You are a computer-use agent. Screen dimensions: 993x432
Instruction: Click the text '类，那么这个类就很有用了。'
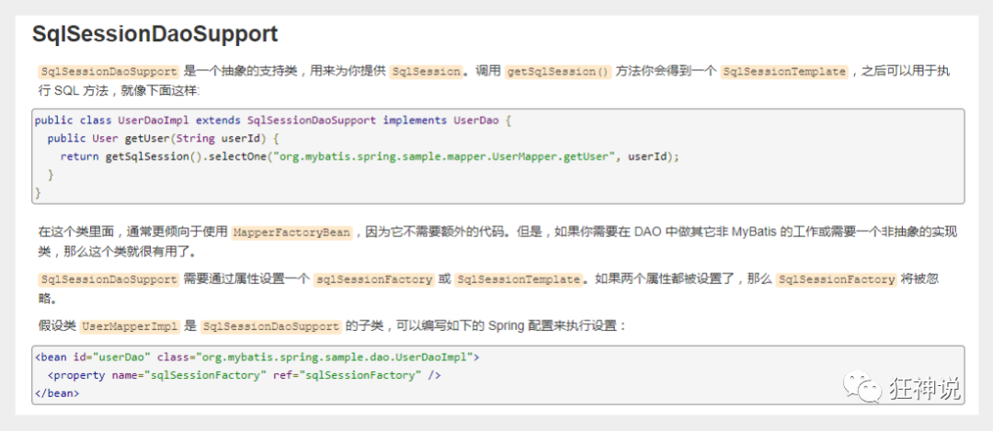pos(119,252)
